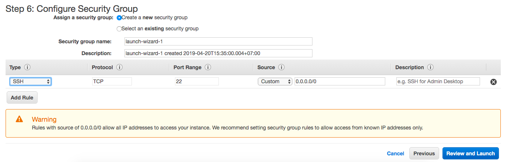Select Create a new security group

click(x=119, y=17)
